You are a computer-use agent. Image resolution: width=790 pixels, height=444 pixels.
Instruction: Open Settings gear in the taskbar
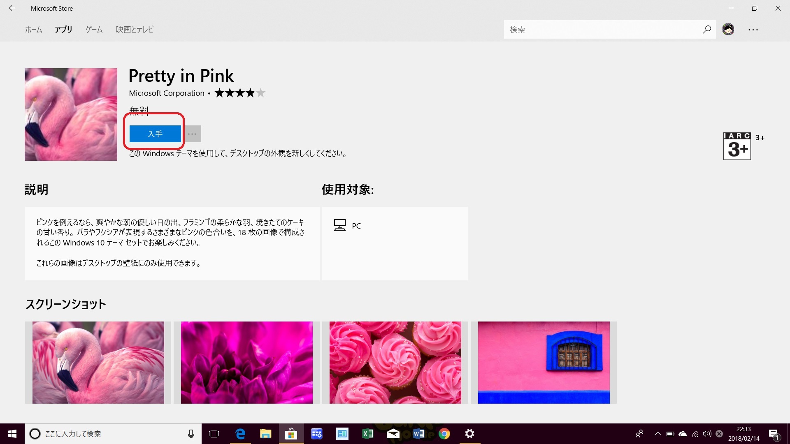coord(469,434)
